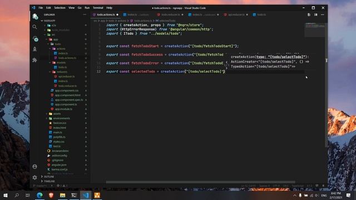Open app.component.html in explorer tree
The width and height of the screenshot is (356, 200).
point(68,95)
